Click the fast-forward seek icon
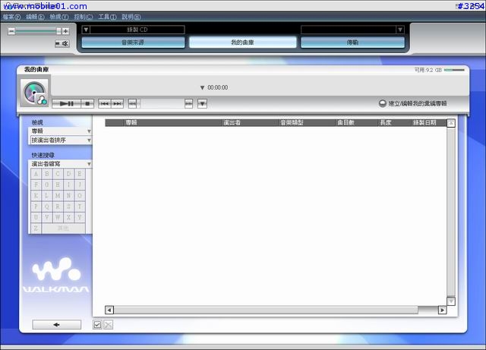 point(188,103)
